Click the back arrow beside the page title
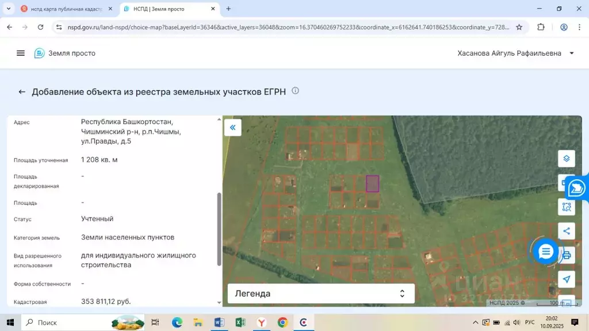The width and height of the screenshot is (589, 331). 22,92
